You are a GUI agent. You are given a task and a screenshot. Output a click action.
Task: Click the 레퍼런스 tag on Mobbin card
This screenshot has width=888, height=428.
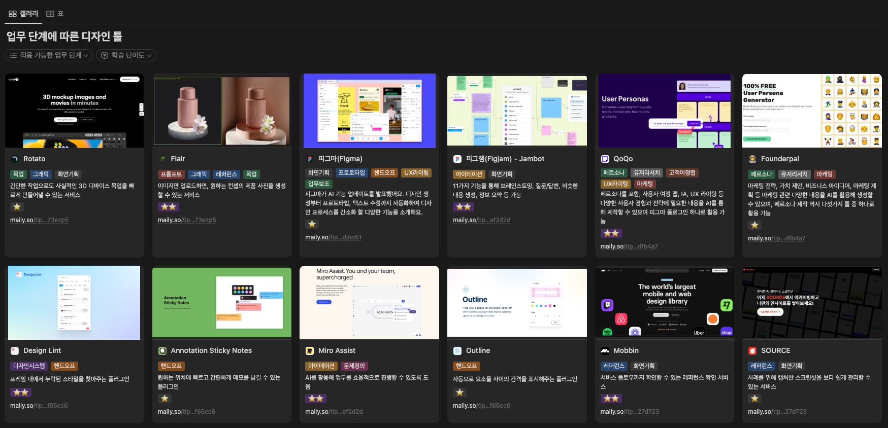pyautogui.click(x=613, y=366)
